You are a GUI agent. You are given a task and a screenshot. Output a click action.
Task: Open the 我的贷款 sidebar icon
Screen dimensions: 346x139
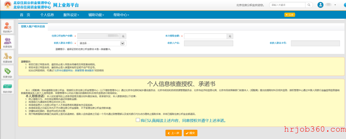8,87
